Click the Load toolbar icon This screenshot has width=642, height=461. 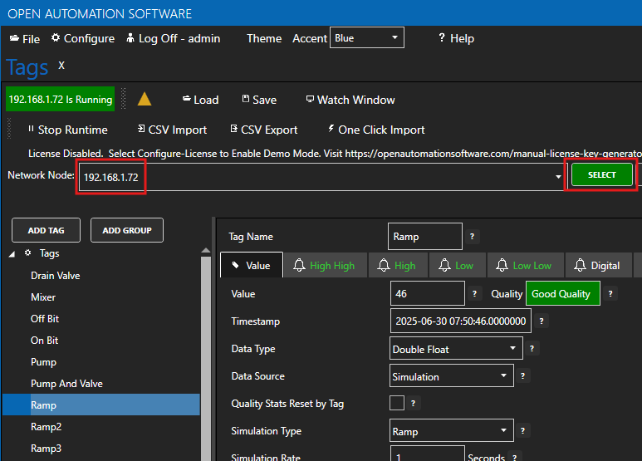pyautogui.click(x=187, y=99)
